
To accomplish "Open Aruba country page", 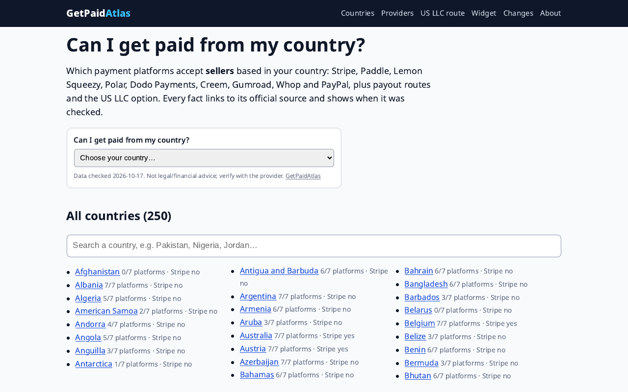I will pos(251,322).
